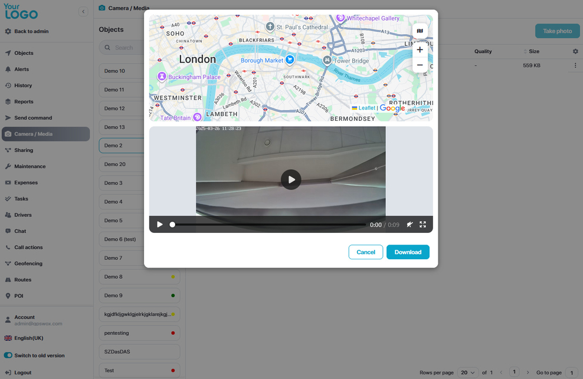Click the video progress slider

point(268,225)
